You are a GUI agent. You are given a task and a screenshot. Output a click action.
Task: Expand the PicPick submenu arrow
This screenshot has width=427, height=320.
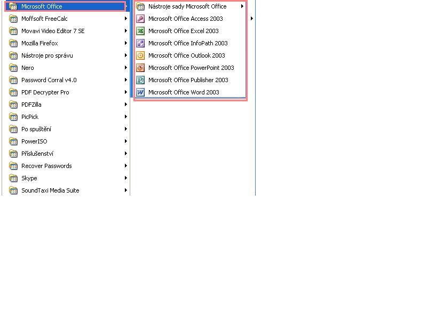[x=126, y=116]
